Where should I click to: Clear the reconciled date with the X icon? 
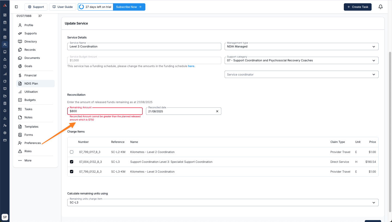(217, 111)
